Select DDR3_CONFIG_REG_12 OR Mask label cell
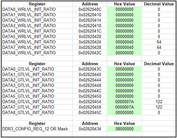177x138 pixels. coord(37,129)
